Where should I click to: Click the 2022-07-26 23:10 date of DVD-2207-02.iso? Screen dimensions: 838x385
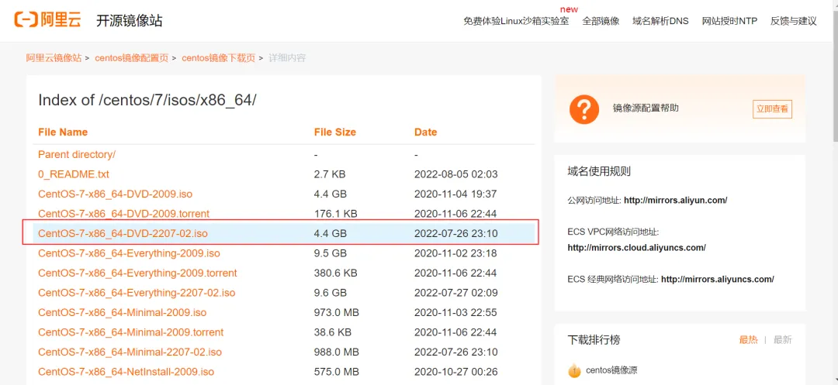click(456, 234)
